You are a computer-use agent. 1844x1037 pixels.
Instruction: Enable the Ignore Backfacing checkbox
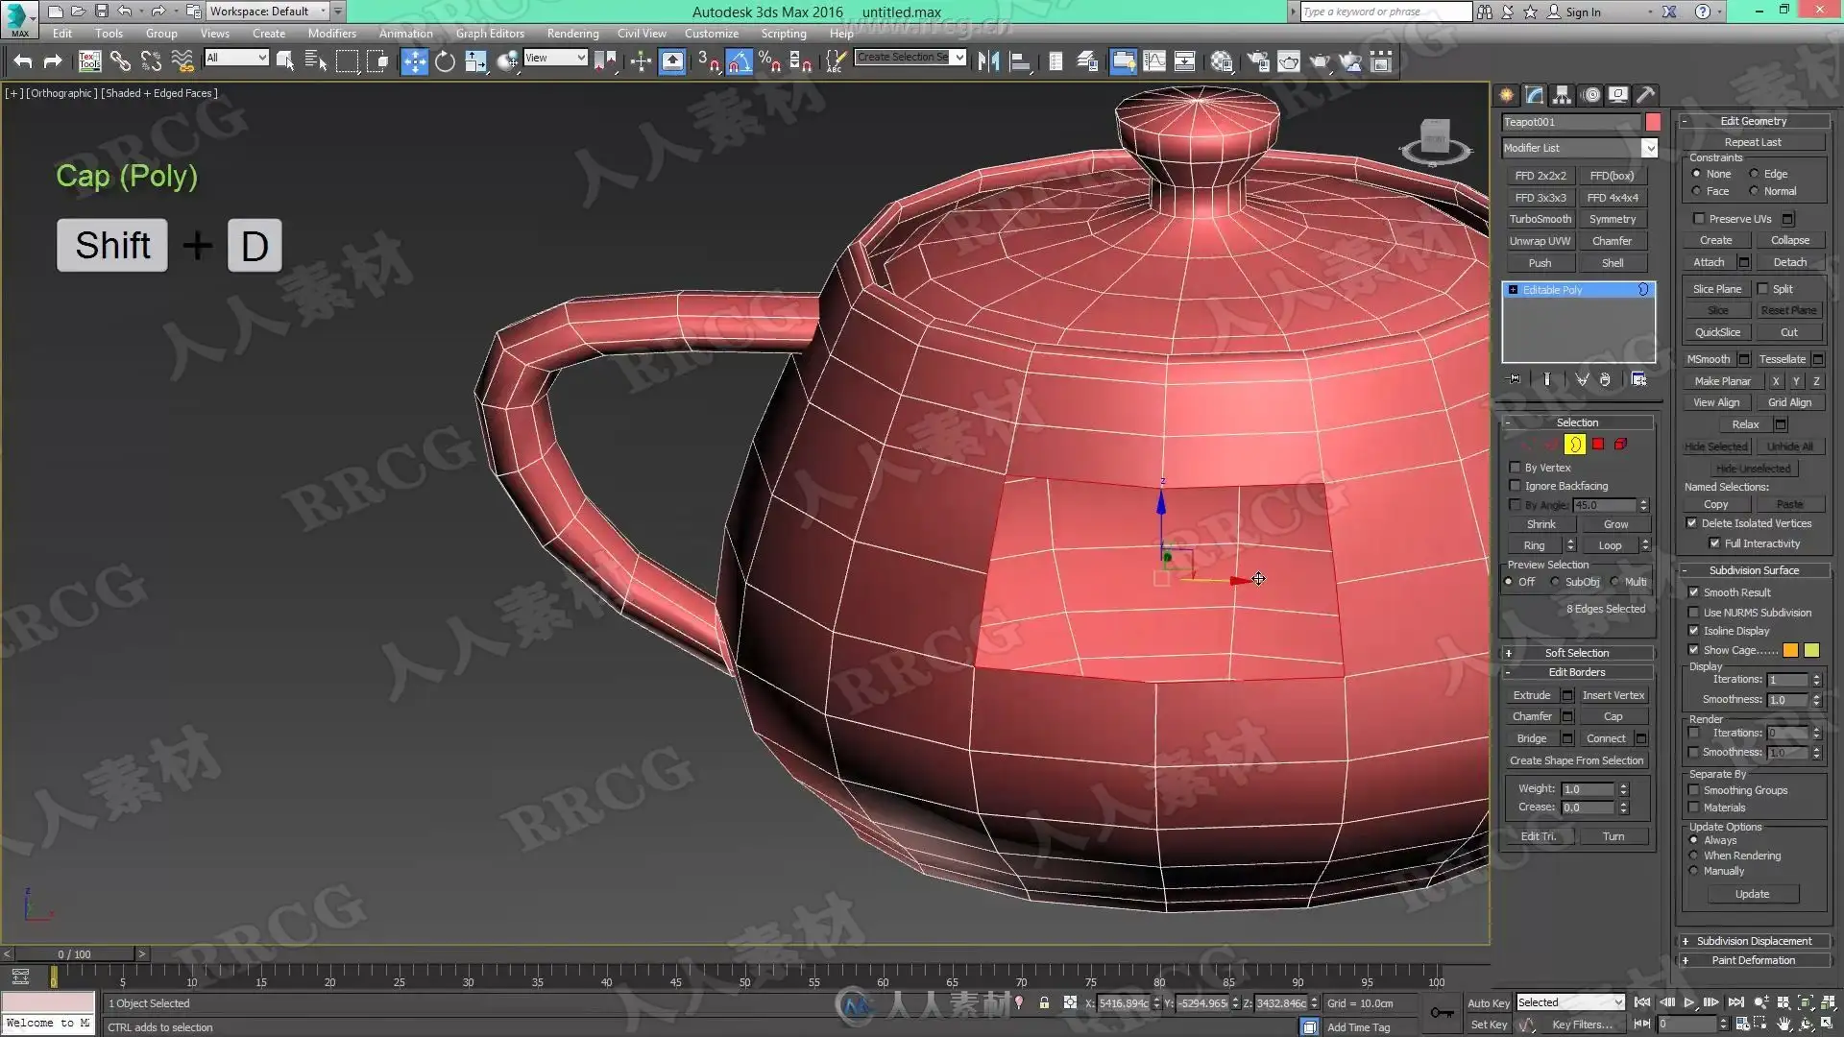(x=1516, y=486)
